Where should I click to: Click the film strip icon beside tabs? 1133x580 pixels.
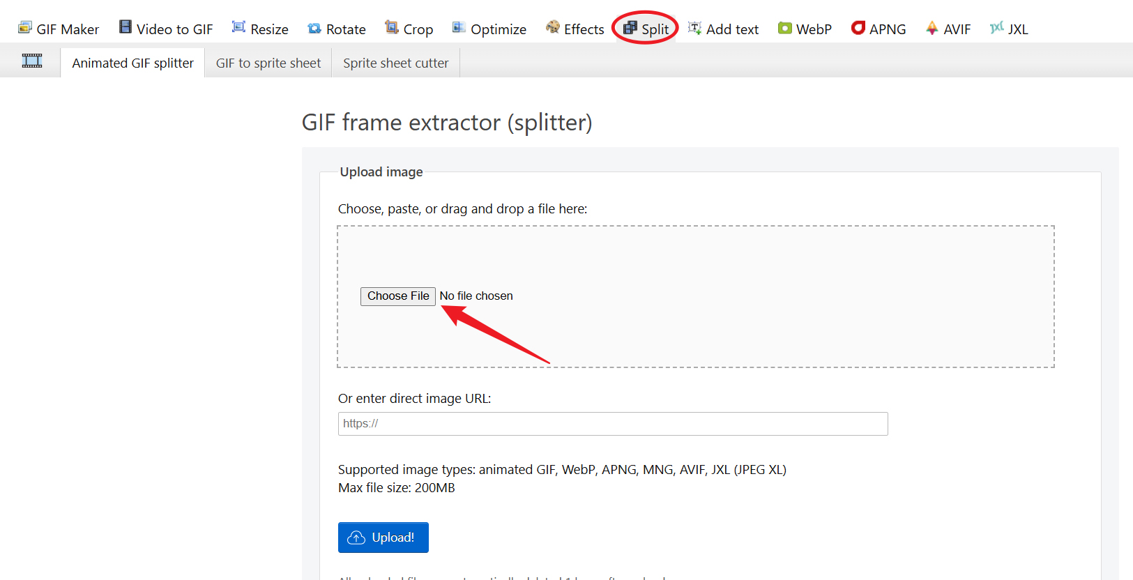coord(32,61)
